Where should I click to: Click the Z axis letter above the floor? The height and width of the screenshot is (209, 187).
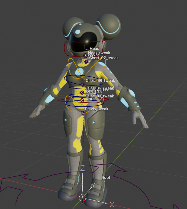coord(82,168)
